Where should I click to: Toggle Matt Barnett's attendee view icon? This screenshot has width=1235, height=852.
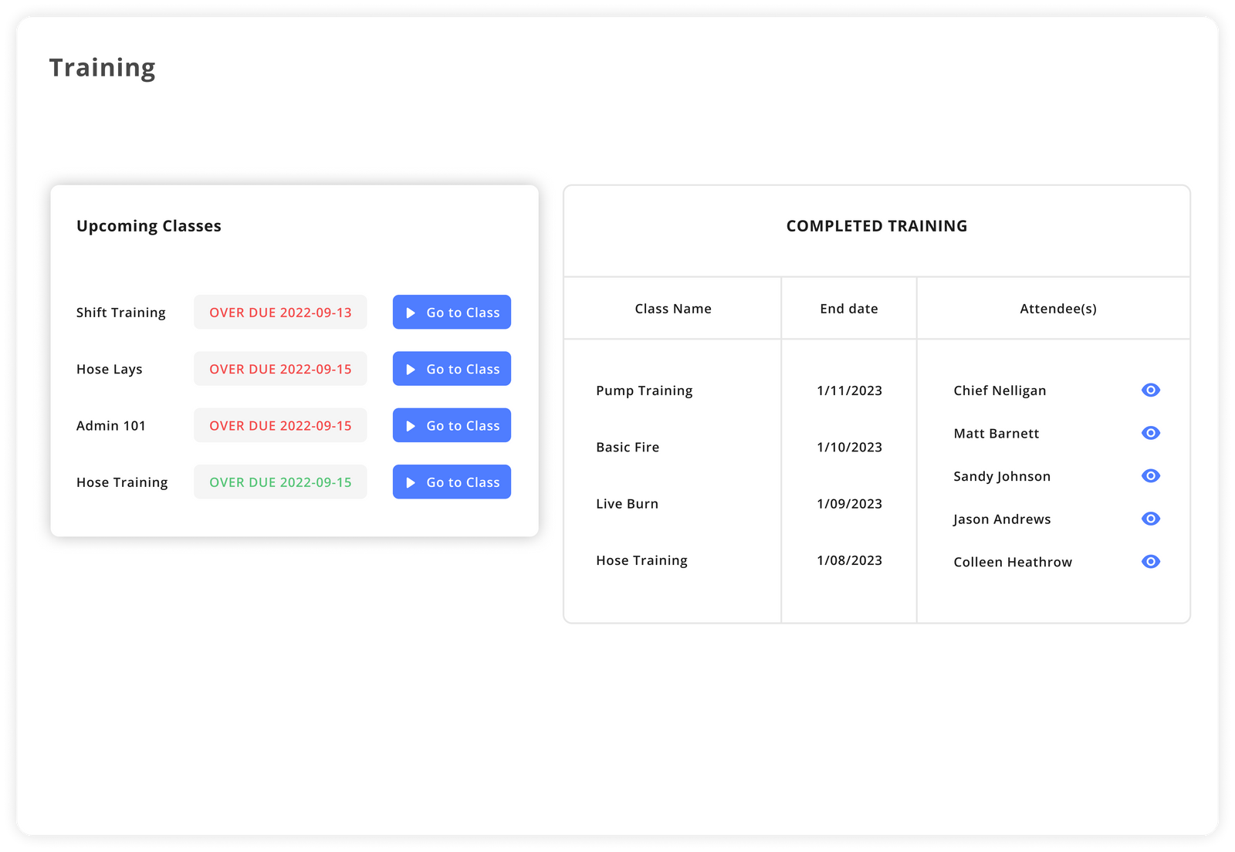(1150, 433)
